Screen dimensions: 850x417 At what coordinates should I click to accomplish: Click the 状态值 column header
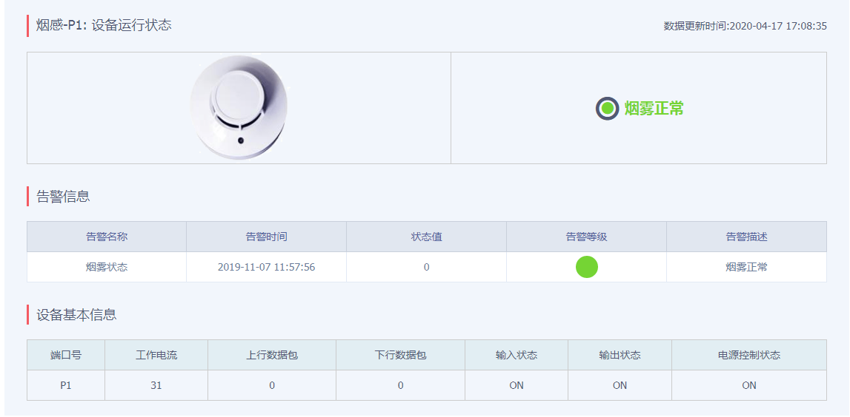point(426,237)
